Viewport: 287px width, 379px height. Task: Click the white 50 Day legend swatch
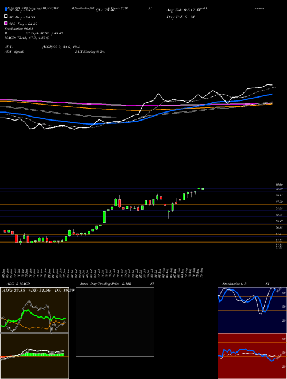pyautogui.click(x=6, y=17)
